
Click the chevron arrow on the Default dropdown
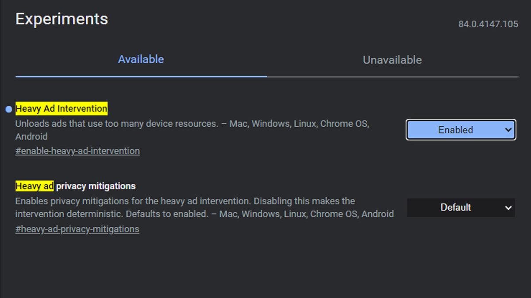click(x=508, y=207)
